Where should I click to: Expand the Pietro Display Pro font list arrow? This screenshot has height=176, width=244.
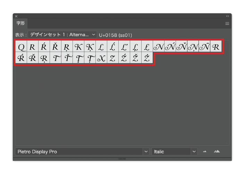(x=146, y=152)
